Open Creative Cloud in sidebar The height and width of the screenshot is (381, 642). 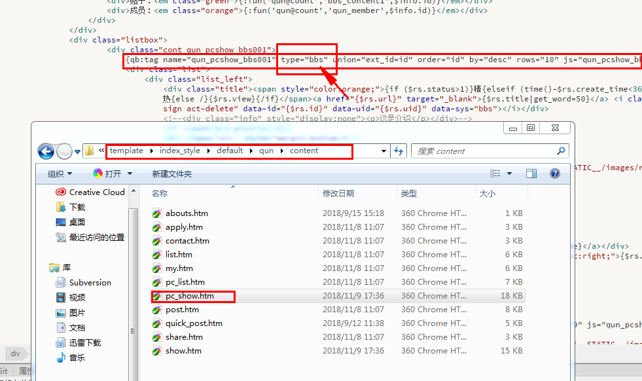[96, 192]
